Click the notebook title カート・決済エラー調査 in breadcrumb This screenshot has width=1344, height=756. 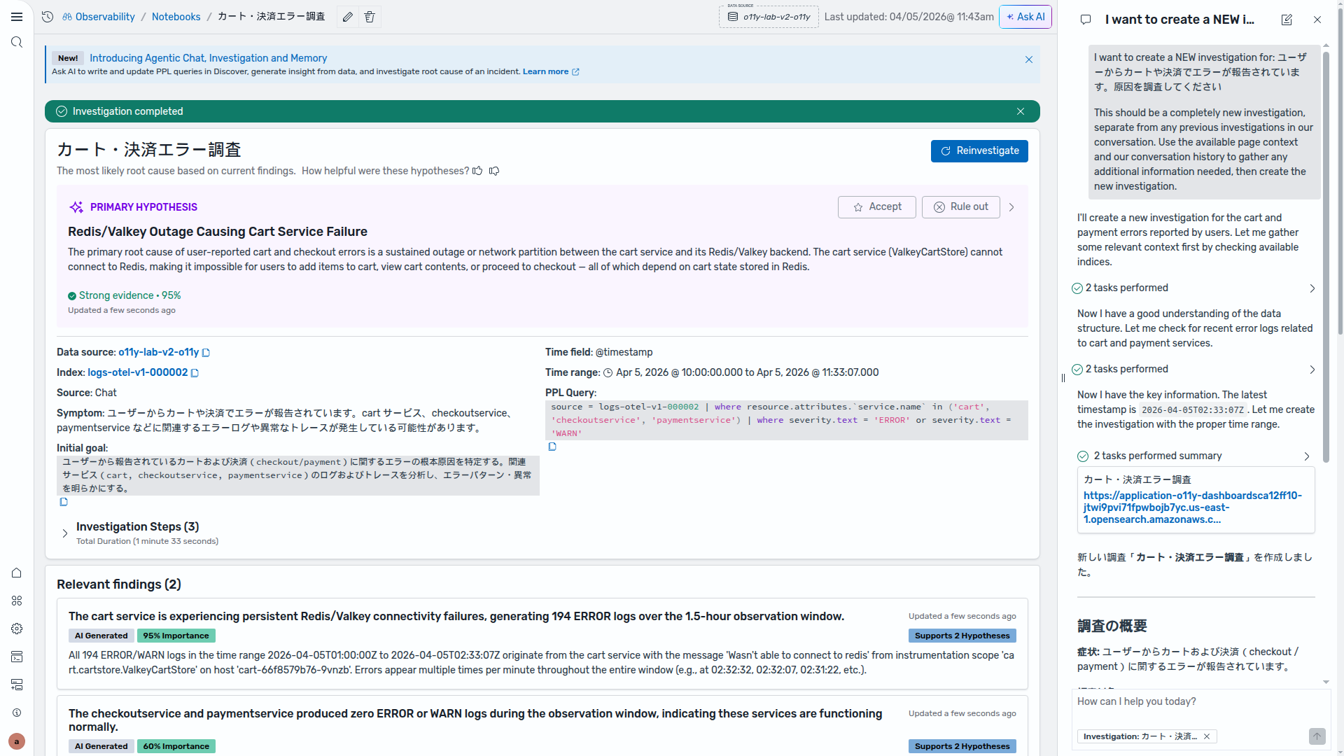coord(271,17)
